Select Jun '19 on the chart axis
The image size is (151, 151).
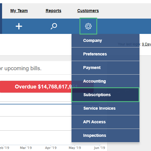pos(100,148)
